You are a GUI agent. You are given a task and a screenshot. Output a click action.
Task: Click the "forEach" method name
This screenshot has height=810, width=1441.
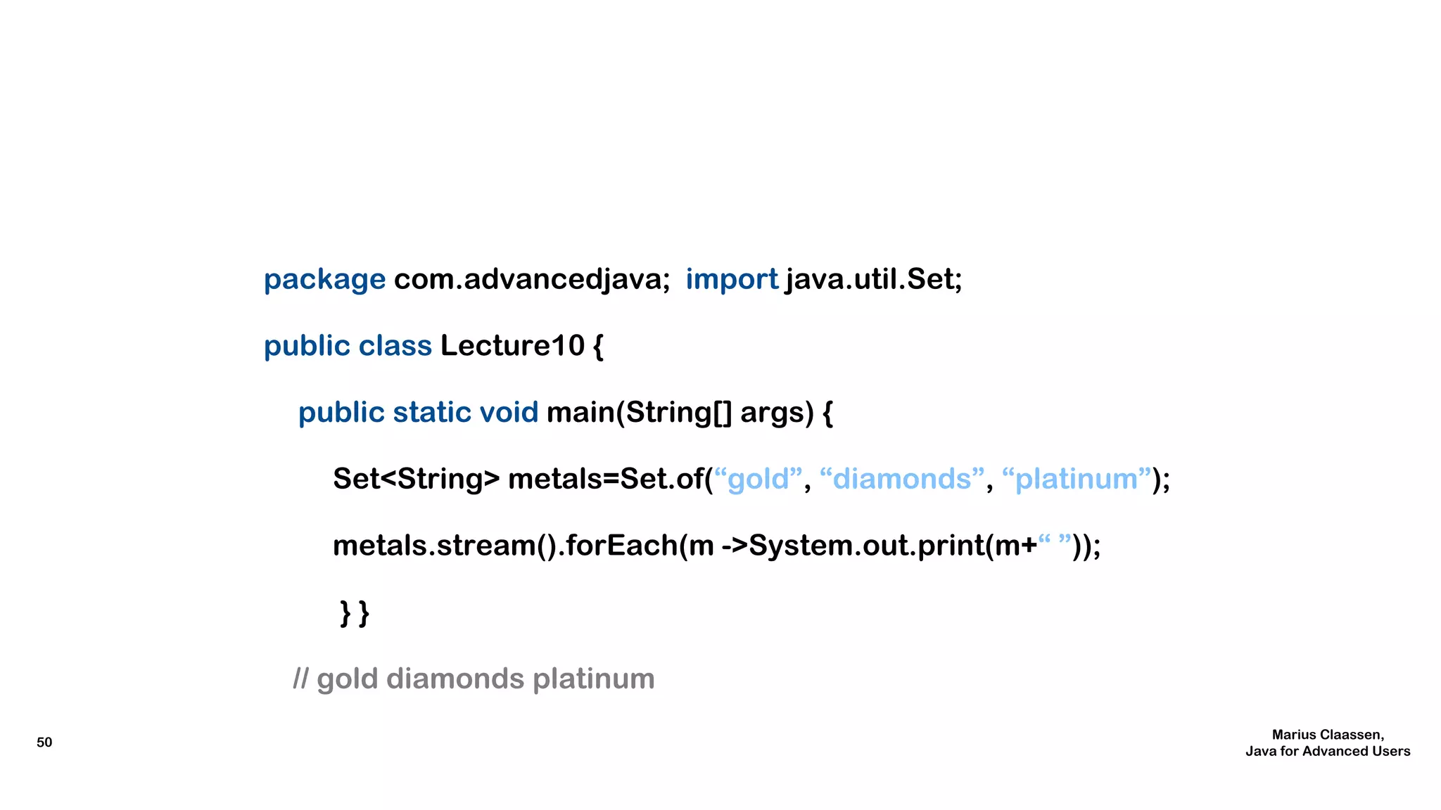click(621, 546)
